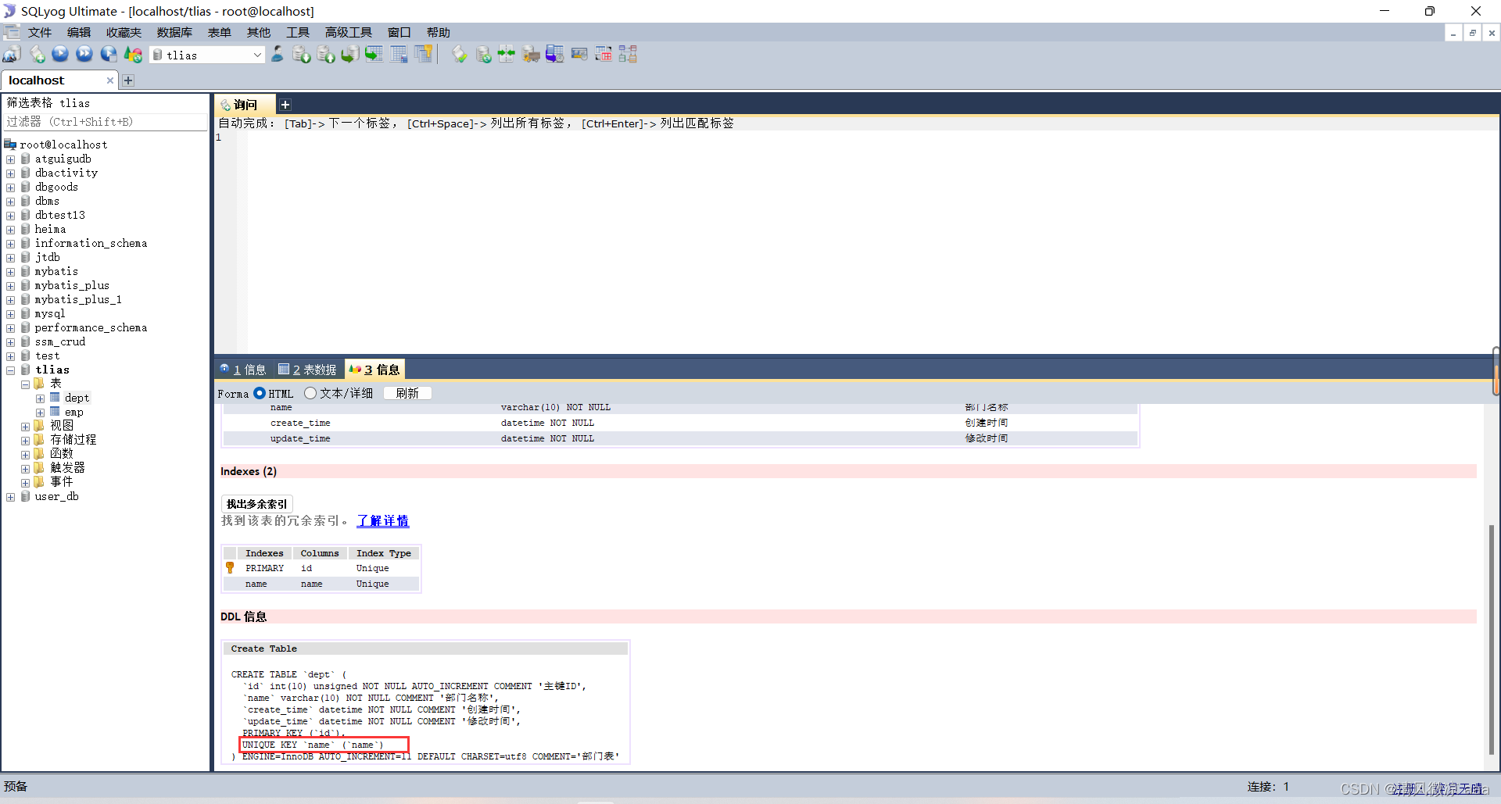Click the delivery truck toolbar icon
The width and height of the screenshot is (1501, 804).
pyautogui.click(x=531, y=55)
